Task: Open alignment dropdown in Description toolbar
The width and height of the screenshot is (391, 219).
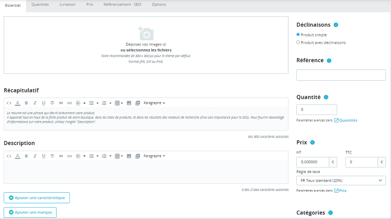Action: pyautogui.click(x=81, y=156)
